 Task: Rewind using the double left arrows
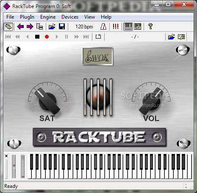coord(17,37)
